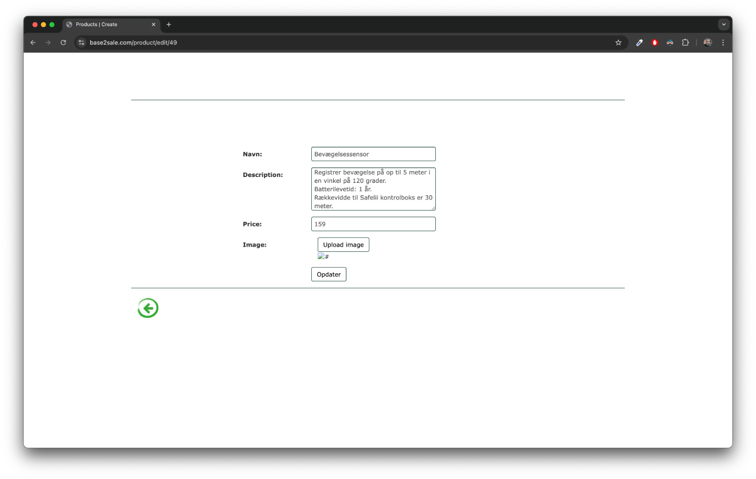Click the green back arrow icon
The image size is (756, 479).
tap(148, 308)
